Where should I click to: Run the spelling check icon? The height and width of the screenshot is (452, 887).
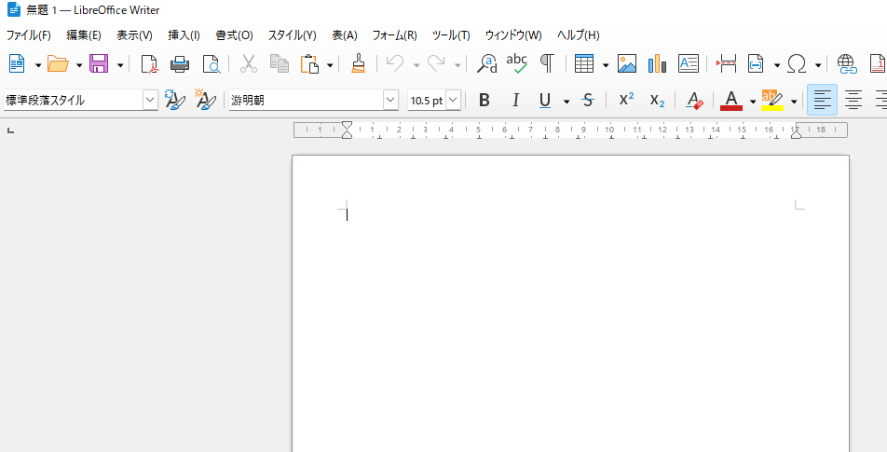coord(516,64)
